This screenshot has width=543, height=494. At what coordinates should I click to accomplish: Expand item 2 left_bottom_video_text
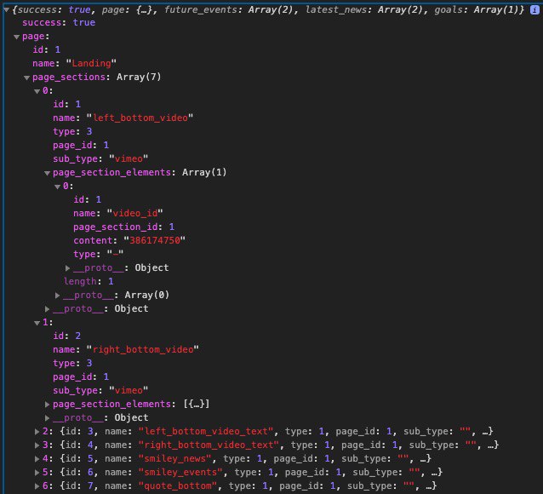click(x=37, y=432)
